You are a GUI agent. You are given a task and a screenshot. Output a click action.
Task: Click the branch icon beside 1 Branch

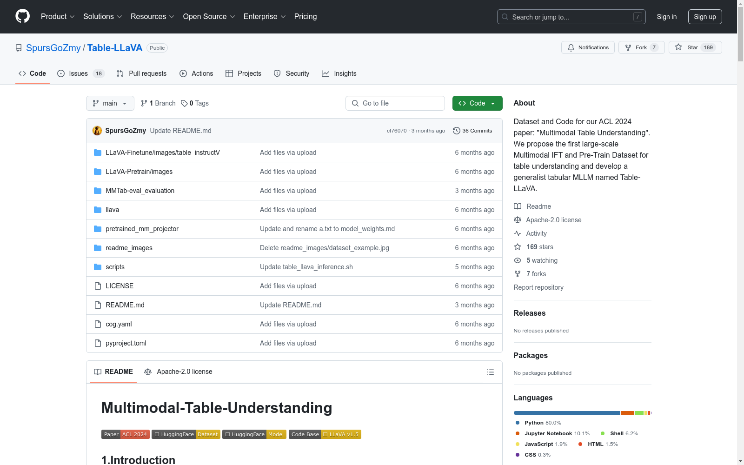[144, 103]
